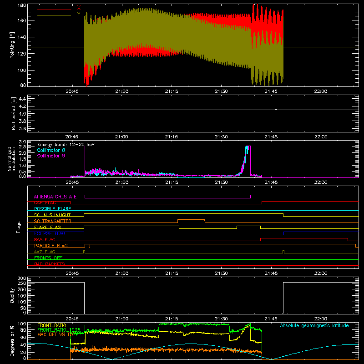Select the ECLIPSE_FLAG label
This screenshot has height=364, width=364.
(50, 233)
